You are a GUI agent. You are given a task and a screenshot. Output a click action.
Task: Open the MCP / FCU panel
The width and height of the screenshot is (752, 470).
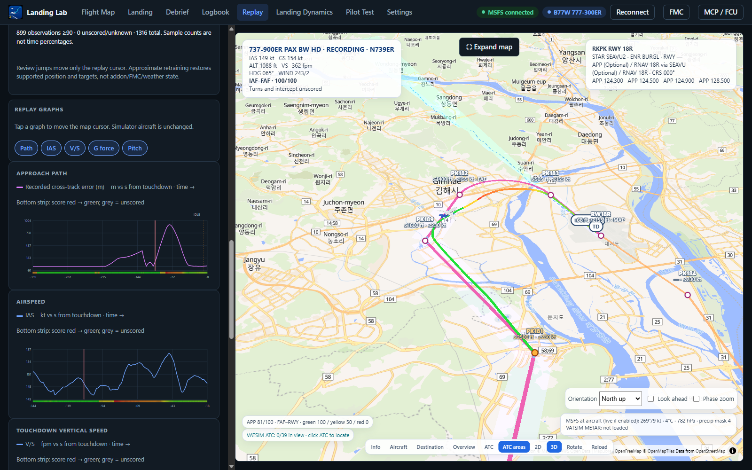click(721, 12)
